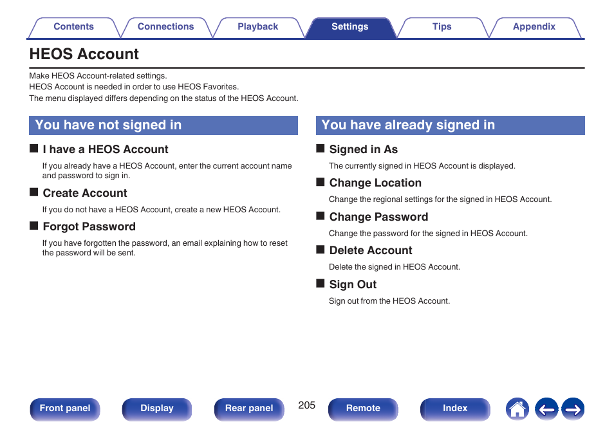Viewport: 614px width, 433px height.
Task: Click 'The menu displayed differs' sentence
Action: [x=163, y=98]
